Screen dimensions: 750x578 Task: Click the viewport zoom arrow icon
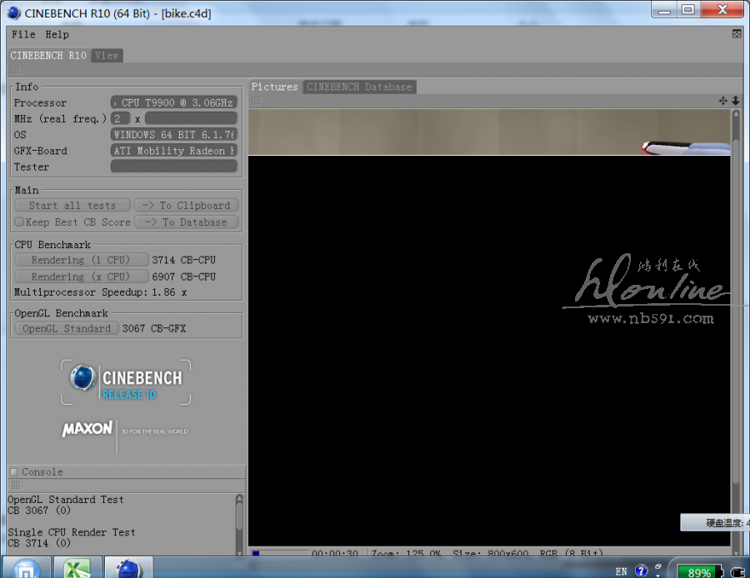pos(735,101)
